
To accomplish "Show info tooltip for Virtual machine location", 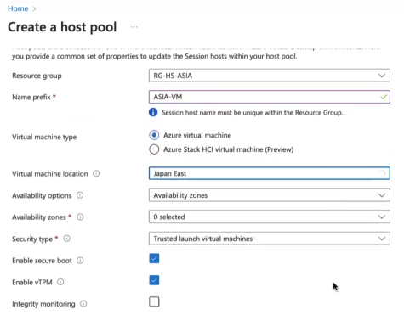I will pyautogui.click(x=96, y=173).
